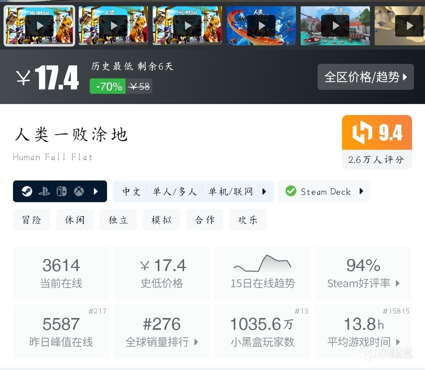This screenshot has width=425, height=370.
Task: Click the #13 rank label
Action: coord(301,311)
